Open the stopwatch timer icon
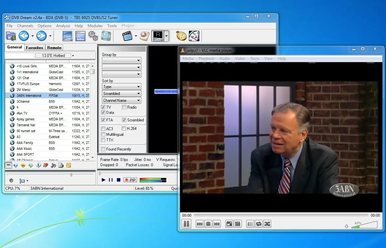Image resolution: width=386 pixels, height=248 pixels. point(181,36)
